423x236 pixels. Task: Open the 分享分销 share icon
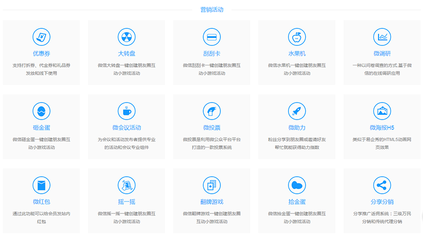click(382, 185)
